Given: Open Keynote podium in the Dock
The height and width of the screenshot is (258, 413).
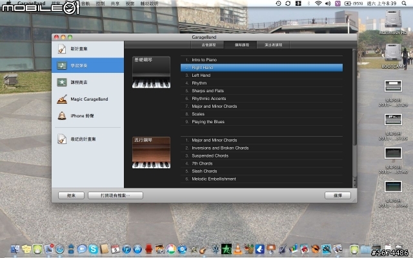Looking at the screenshot, I should [271, 249].
